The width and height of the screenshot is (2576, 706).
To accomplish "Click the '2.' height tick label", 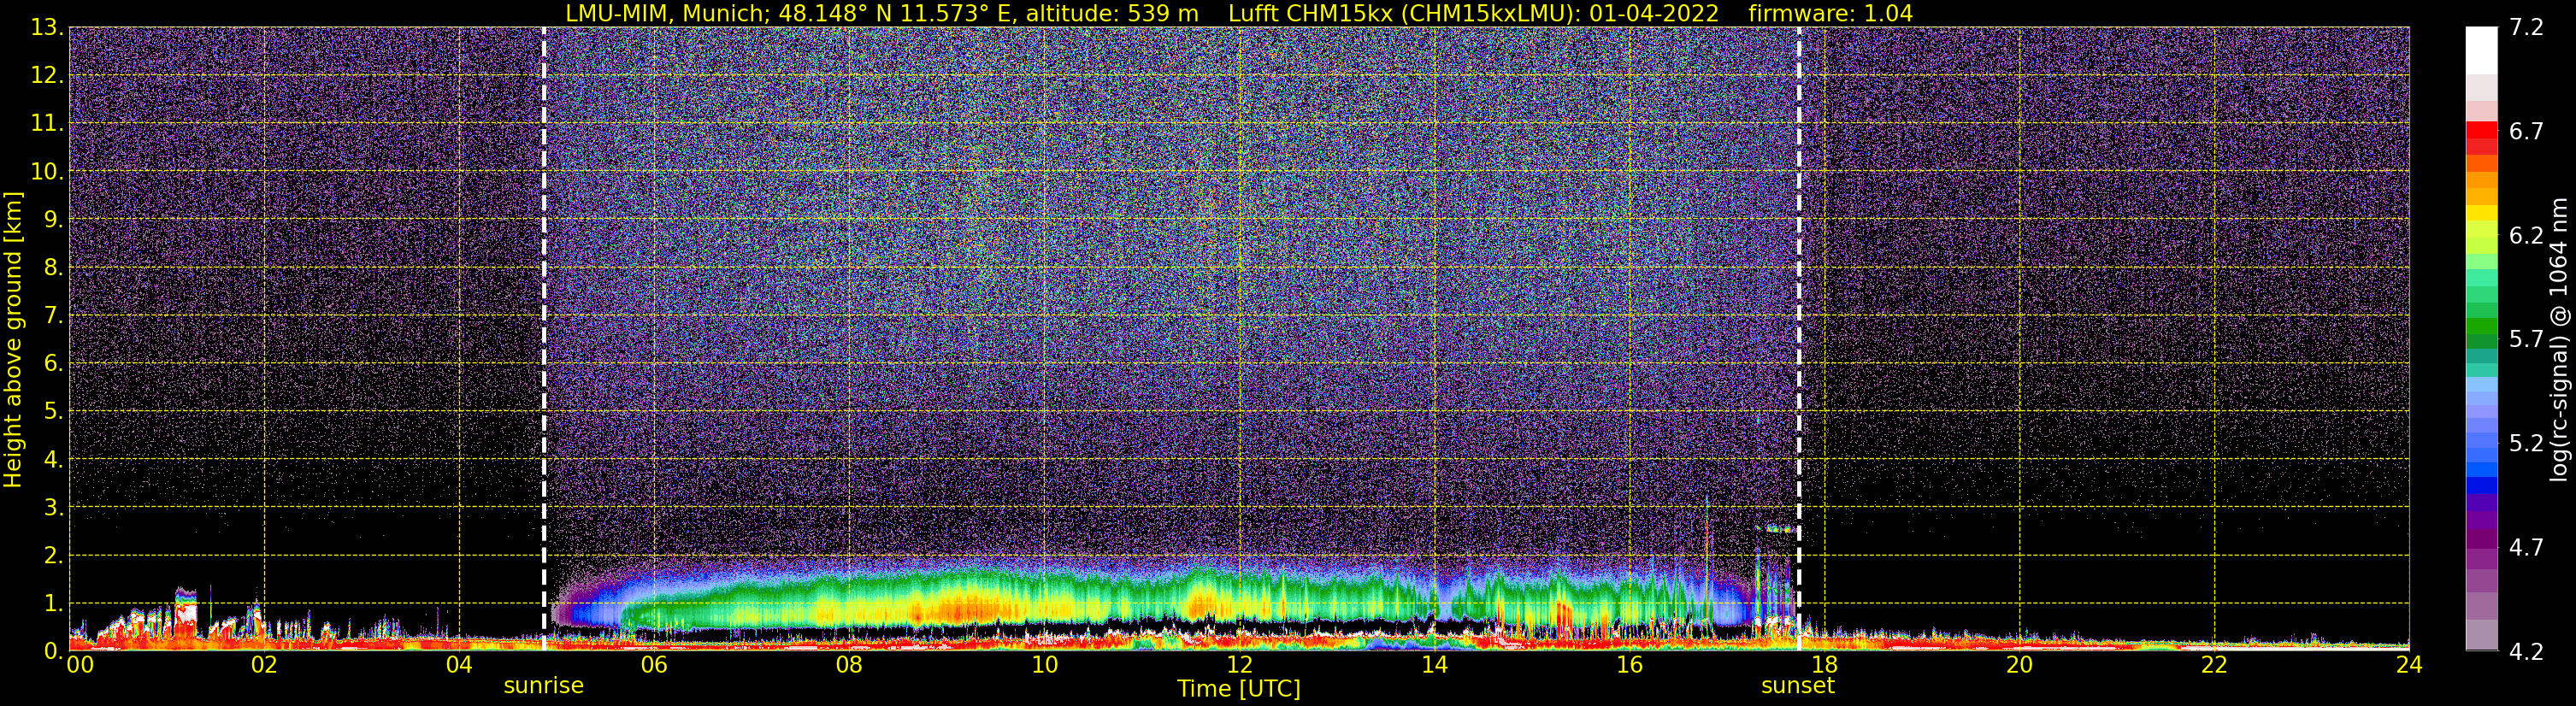I will pos(53,555).
